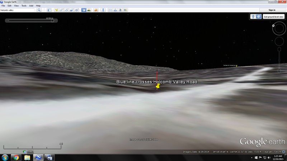
Task: Select the ruler measuring tool
Action: coord(103,10)
